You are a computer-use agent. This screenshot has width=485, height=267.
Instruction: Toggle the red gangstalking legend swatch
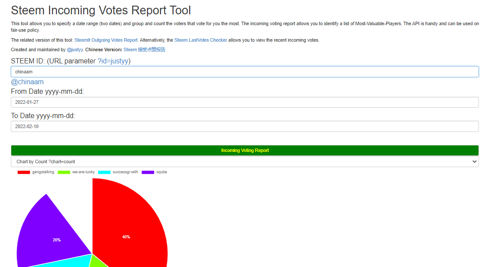tap(24, 172)
